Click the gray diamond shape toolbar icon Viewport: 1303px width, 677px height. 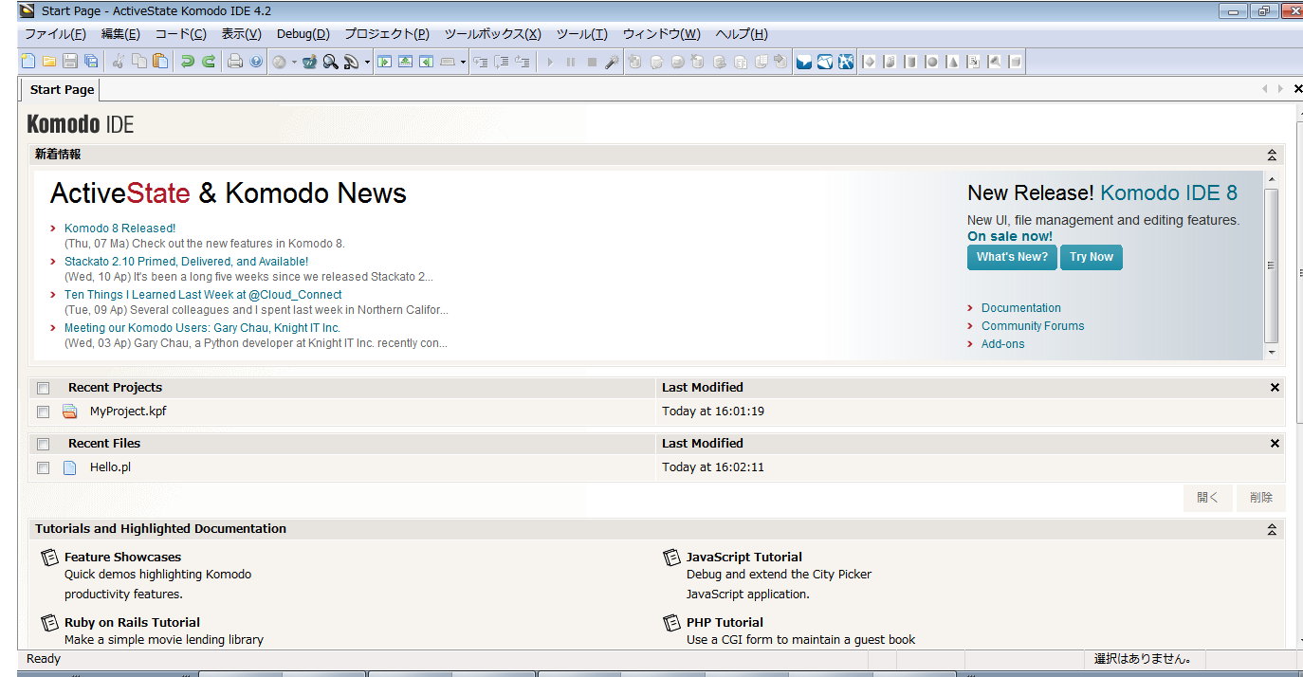click(870, 62)
